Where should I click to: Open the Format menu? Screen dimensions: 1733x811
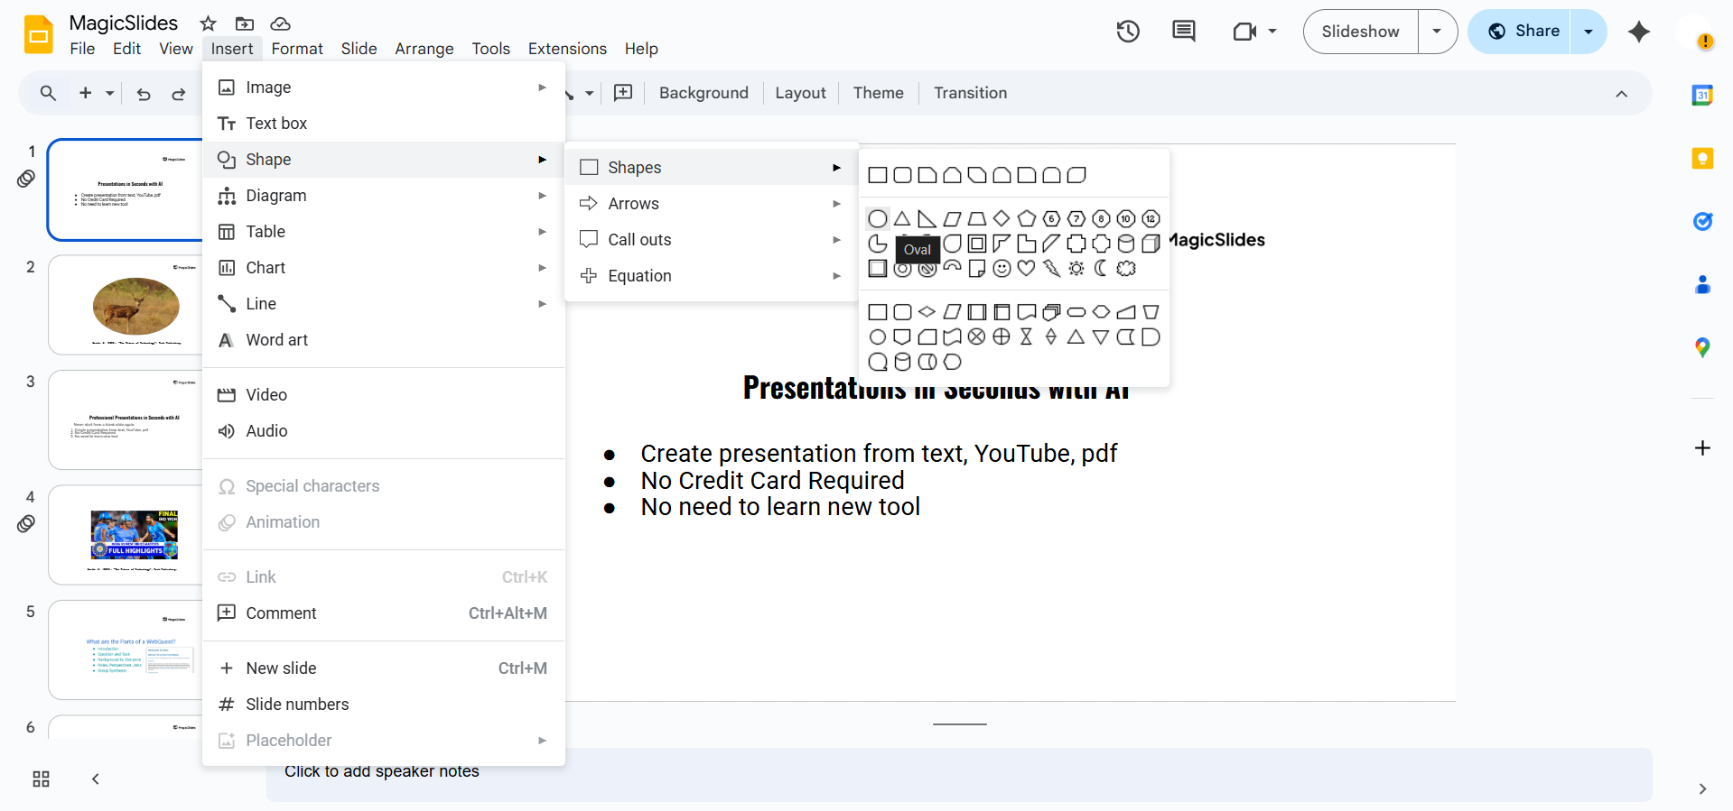pos(297,49)
